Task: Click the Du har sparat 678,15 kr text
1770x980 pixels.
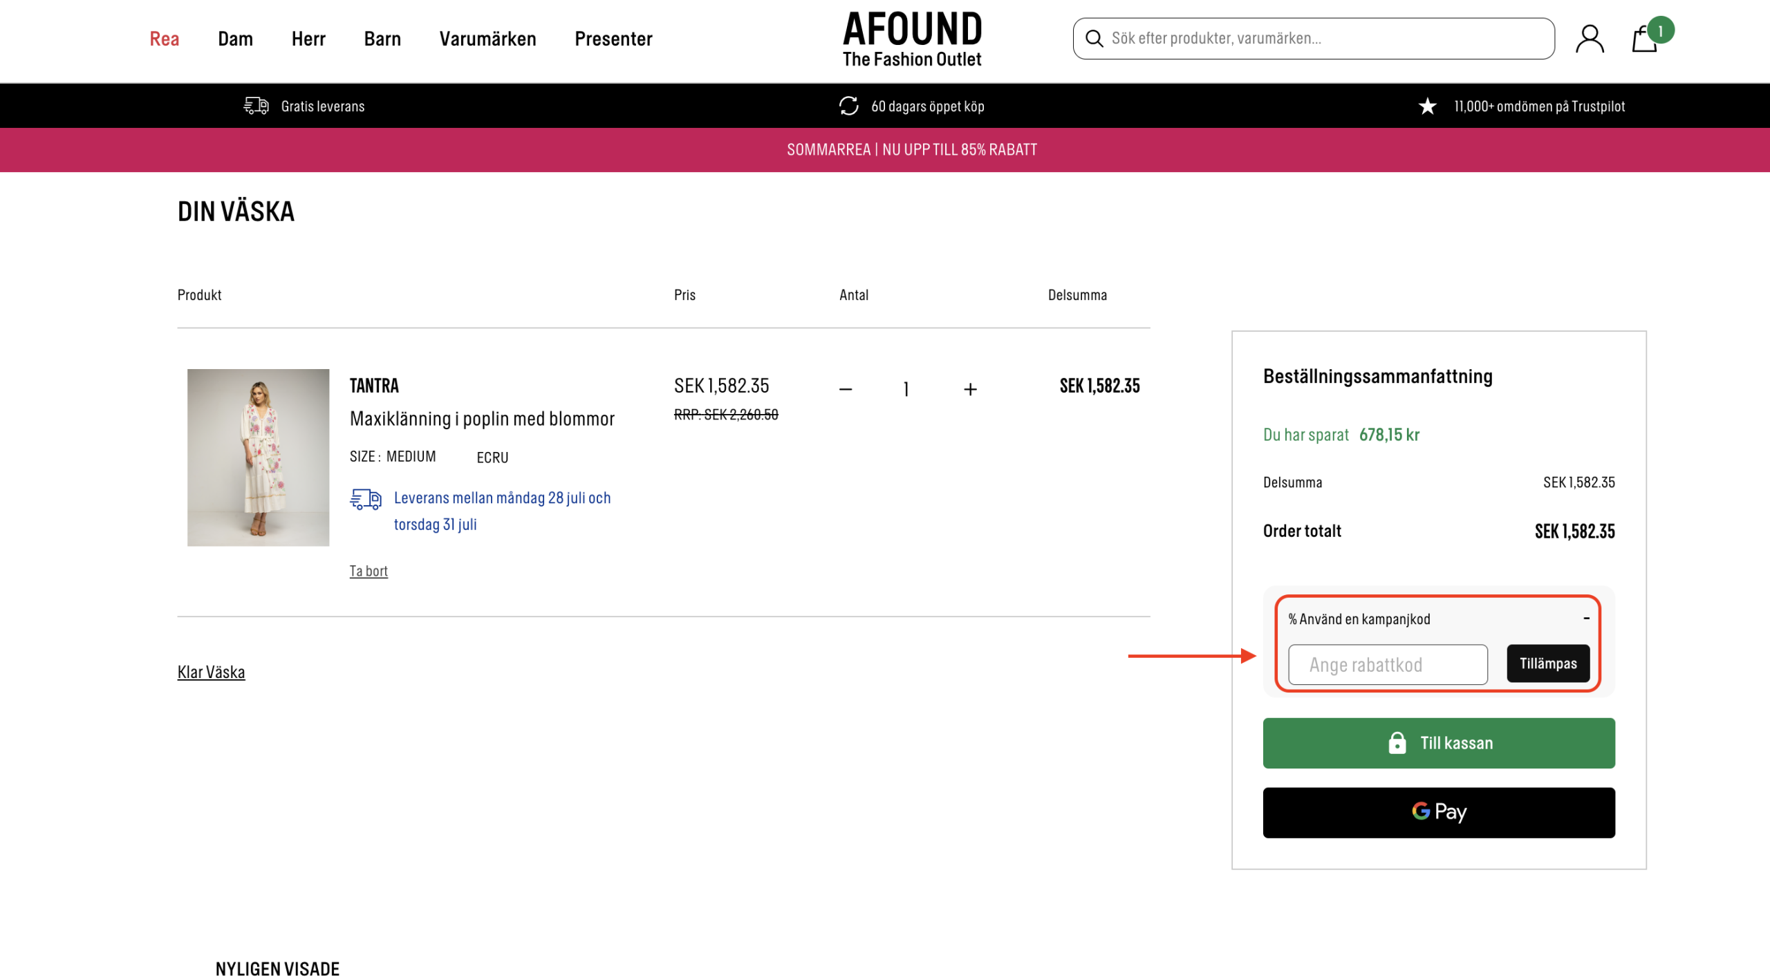Action: 1341,435
